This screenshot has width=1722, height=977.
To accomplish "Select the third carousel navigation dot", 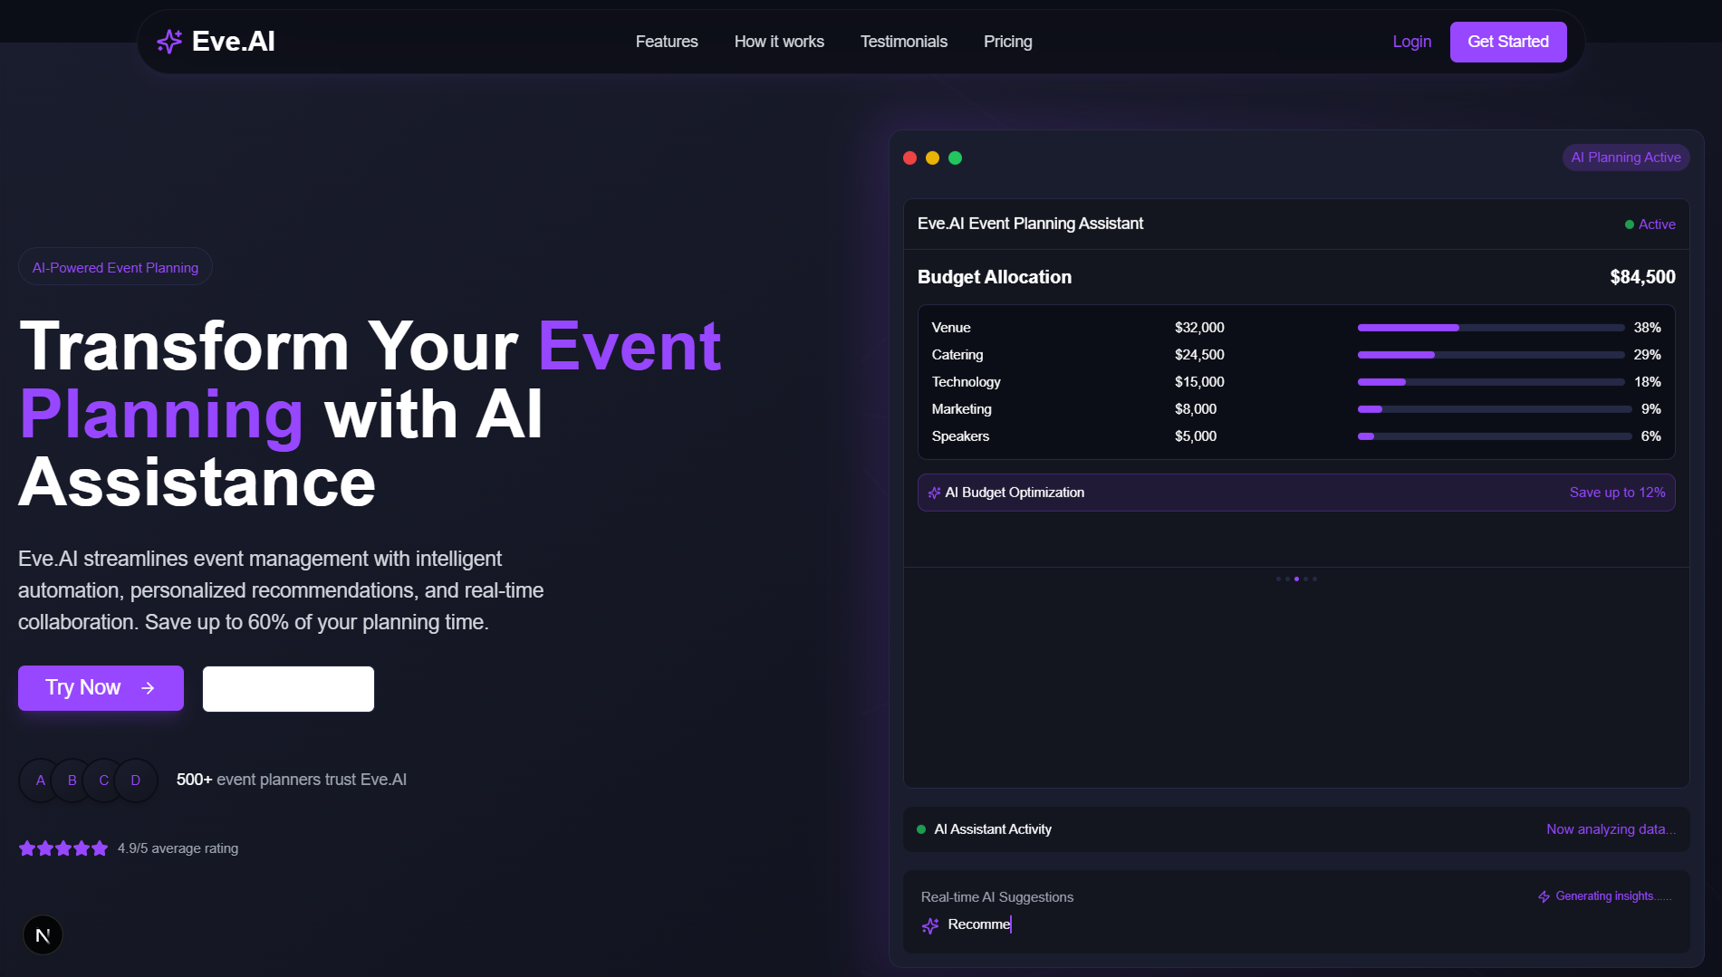I will click(1296, 578).
